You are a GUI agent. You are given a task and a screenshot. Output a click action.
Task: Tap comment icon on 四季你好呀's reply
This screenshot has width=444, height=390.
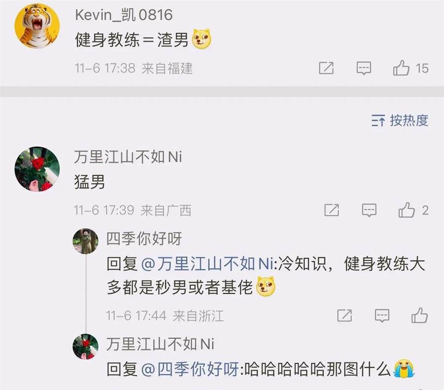pos(382,316)
